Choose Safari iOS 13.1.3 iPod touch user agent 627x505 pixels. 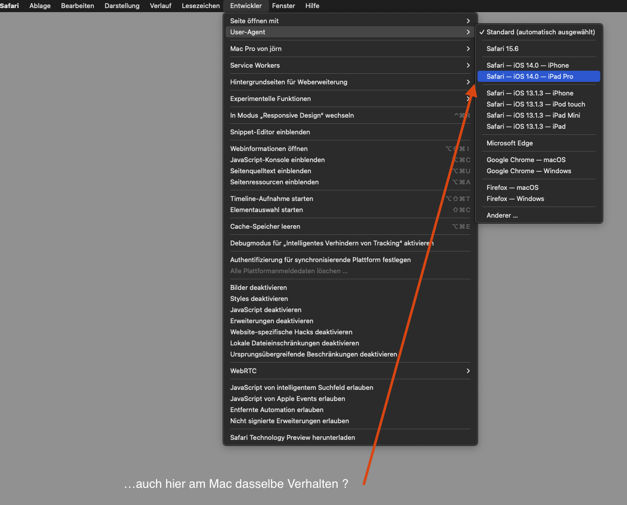(539, 104)
